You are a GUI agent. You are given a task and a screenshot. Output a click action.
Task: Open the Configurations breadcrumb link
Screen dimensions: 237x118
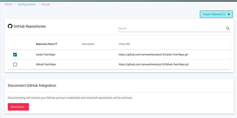click(x=27, y=4)
